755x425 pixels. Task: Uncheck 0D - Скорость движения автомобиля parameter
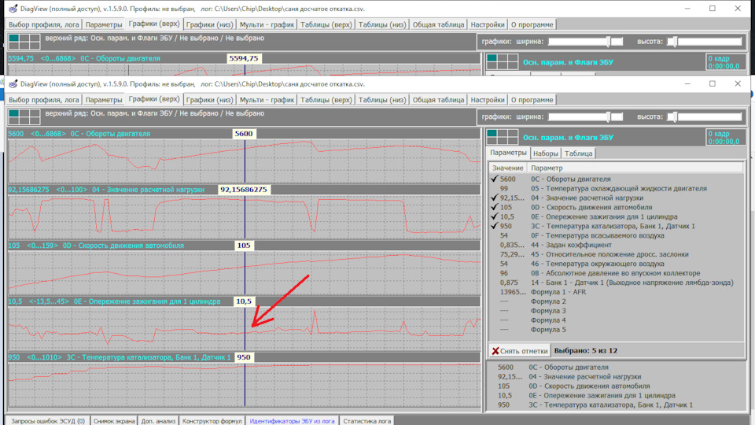pos(495,207)
